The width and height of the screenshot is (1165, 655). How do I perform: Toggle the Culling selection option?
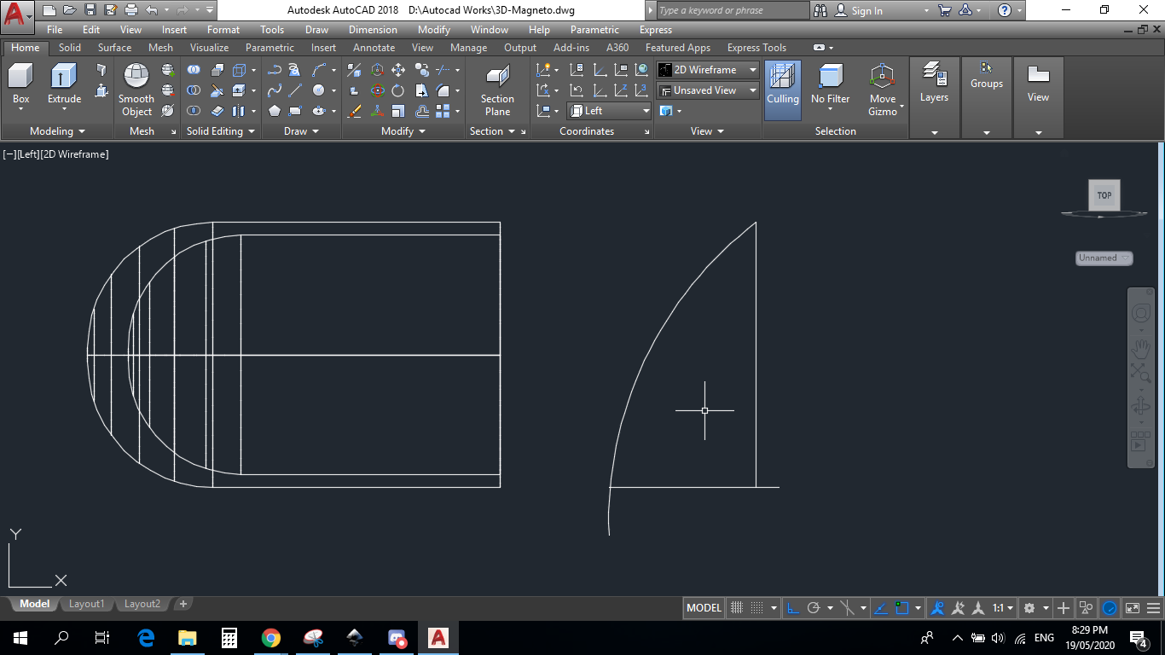coord(782,89)
